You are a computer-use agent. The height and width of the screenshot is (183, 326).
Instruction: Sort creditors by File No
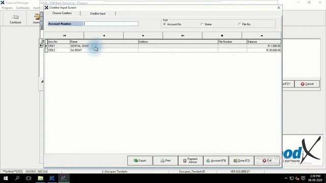pos(244,24)
